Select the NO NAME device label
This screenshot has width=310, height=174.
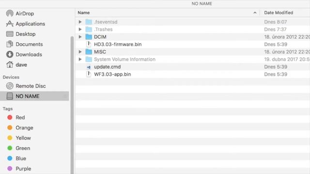point(28,96)
